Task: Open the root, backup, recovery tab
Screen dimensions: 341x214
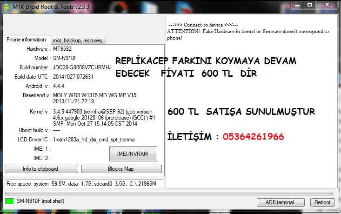Action: (78, 40)
